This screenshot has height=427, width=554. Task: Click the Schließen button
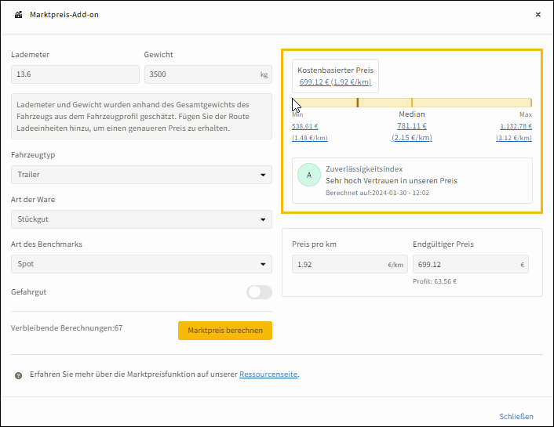[516, 416]
